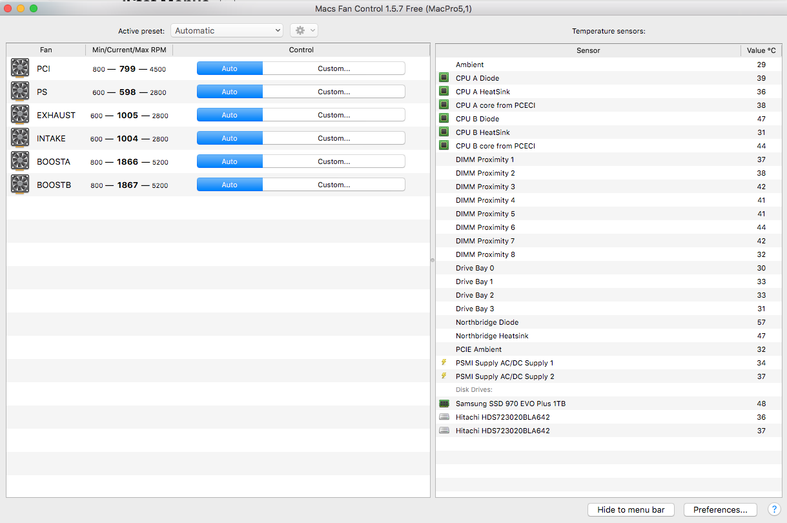Viewport: 787px width, 523px height.
Task: Click the PCI fan name label
Action: pos(43,68)
